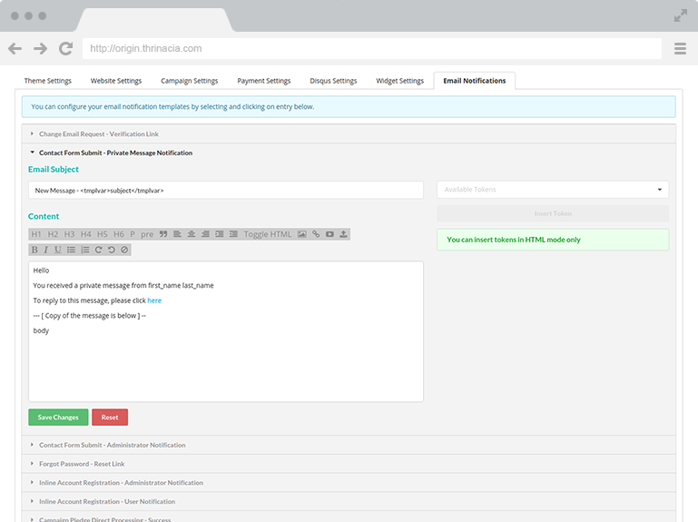Go back with browser back arrow
The height and width of the screenshot is (522, 698).
click(x=15, y=48)
